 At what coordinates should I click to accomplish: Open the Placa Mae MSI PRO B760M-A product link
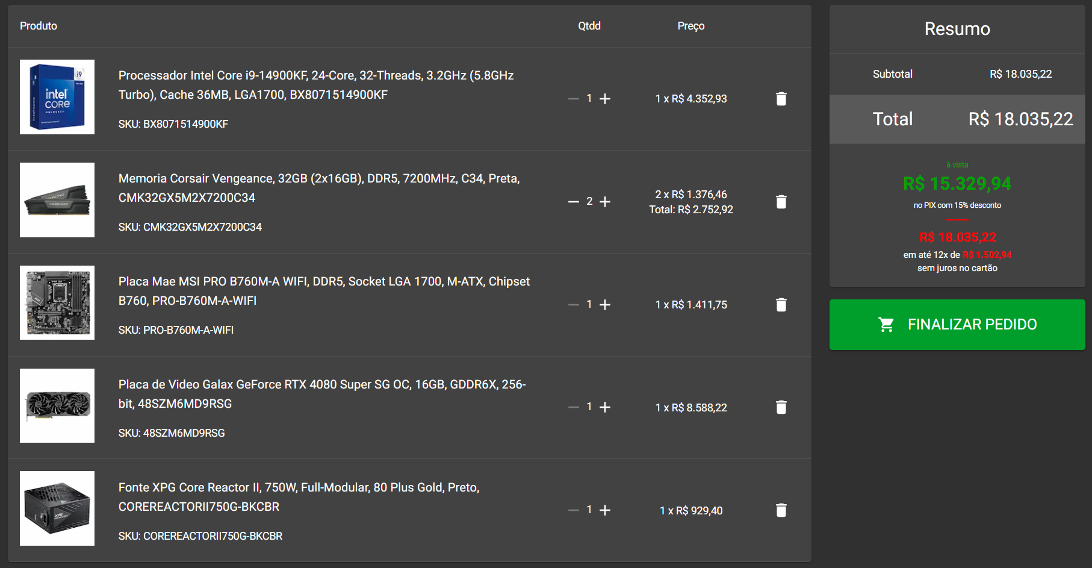click(x=324, y=291)
